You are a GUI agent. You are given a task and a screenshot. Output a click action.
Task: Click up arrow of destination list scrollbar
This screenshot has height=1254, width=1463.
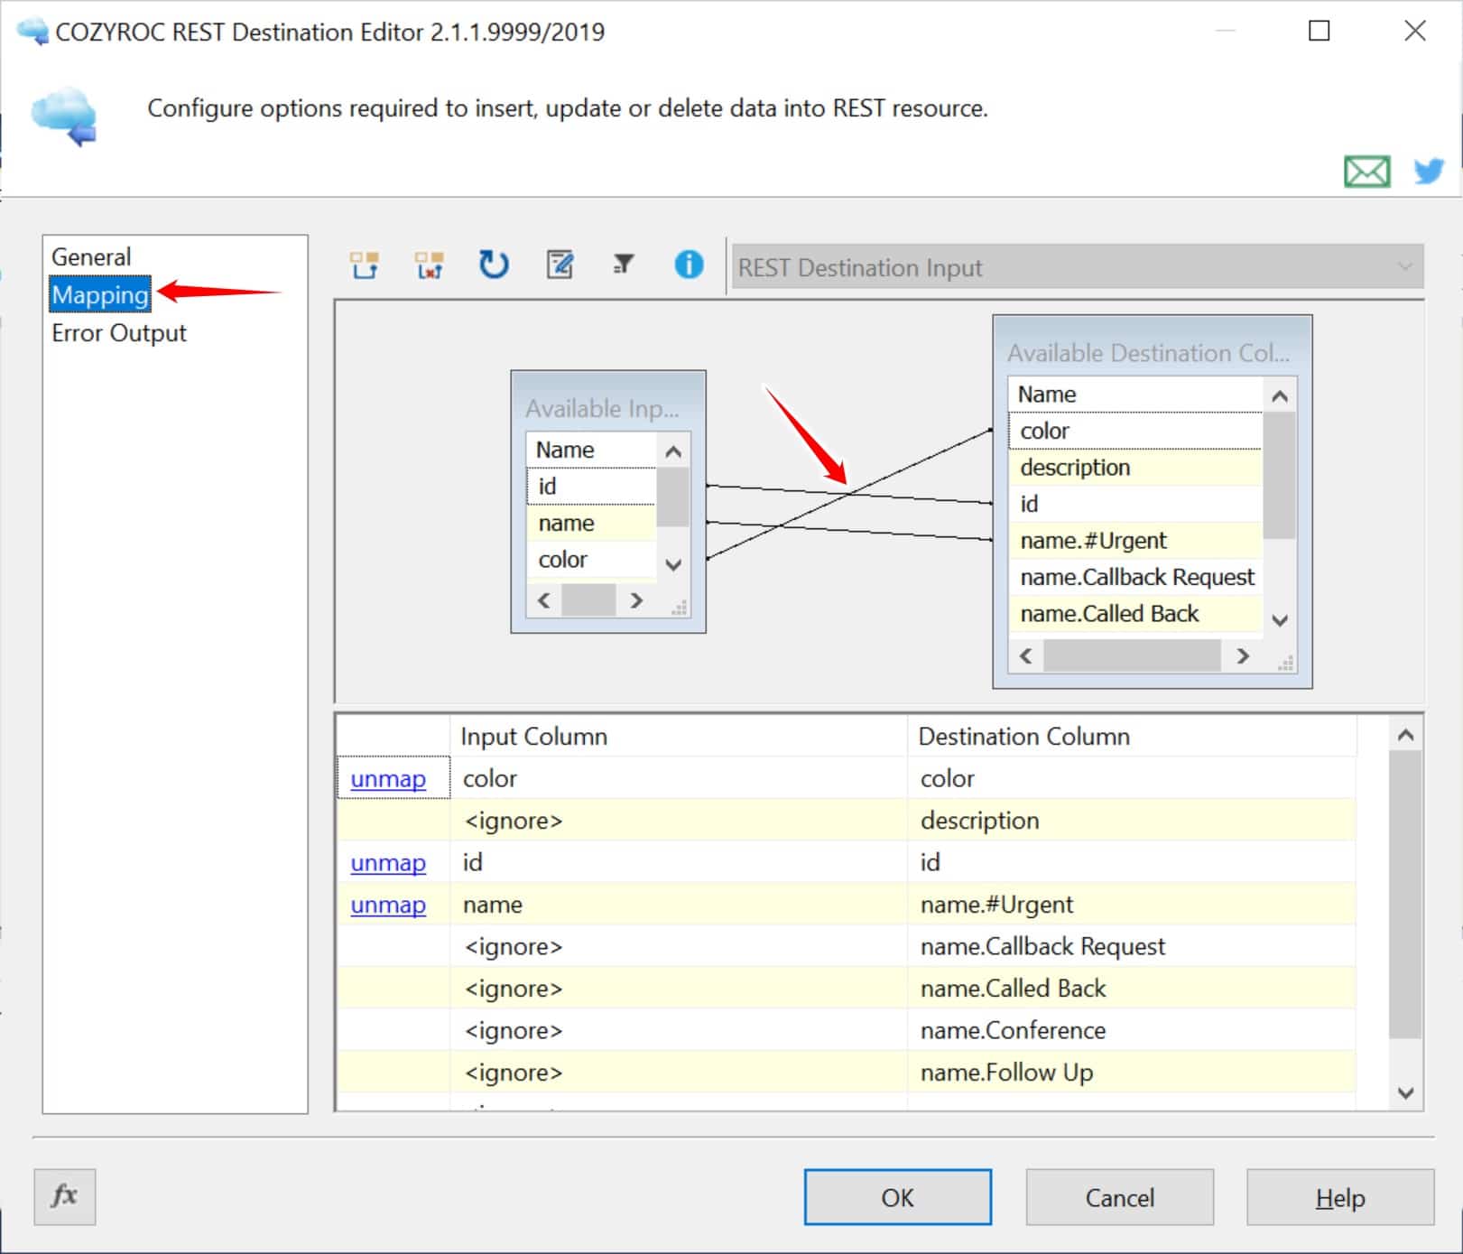click(x=1280, y=395)
